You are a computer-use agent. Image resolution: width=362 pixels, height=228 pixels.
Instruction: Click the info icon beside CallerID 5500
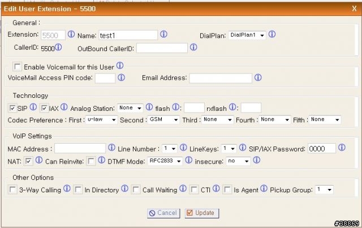coord(58,47)
